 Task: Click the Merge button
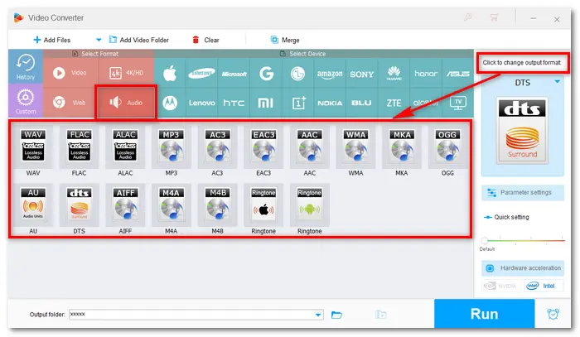tap(285, 40)
